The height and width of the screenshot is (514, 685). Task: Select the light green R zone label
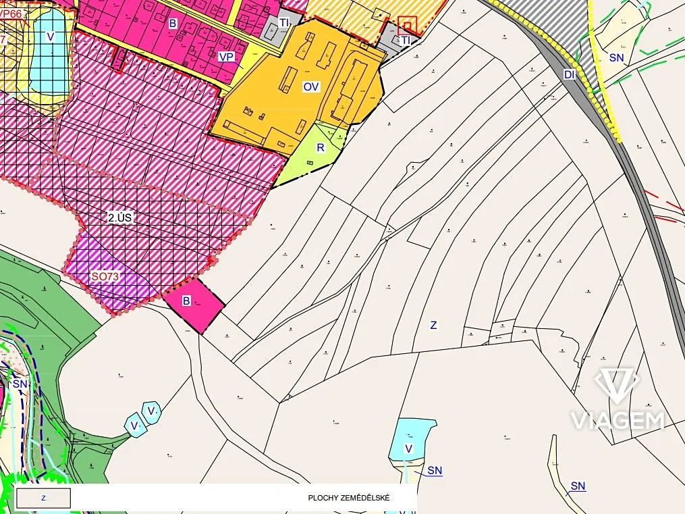tap(321, 147)
